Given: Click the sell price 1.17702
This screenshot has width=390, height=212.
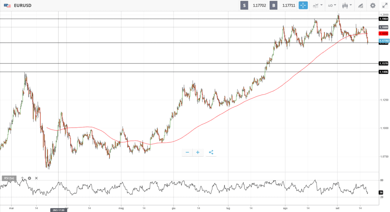Looking at the screenshot, I should coord(259,5).
